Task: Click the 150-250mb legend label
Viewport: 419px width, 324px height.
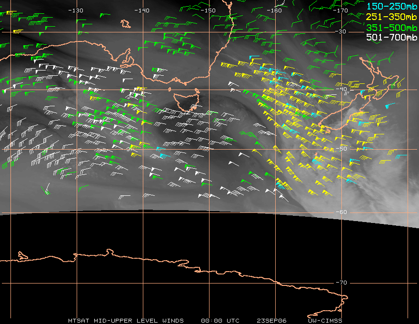Action: pos(391,6)
